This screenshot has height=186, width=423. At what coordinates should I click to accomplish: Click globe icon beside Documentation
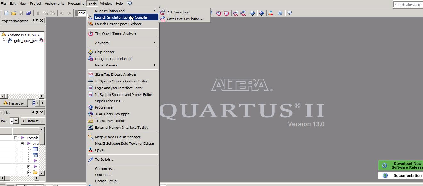pyautogui.click(x=385, y=175)
